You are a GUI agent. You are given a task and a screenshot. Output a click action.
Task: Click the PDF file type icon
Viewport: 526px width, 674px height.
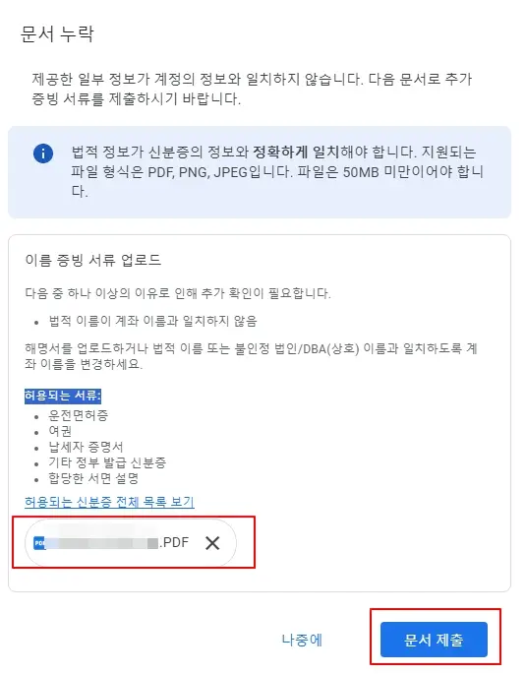pyautogui.click(x=39, y=543)
